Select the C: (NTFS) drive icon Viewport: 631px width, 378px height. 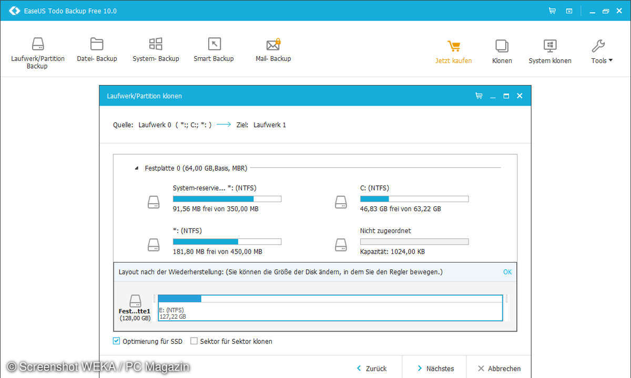[341, 202]
